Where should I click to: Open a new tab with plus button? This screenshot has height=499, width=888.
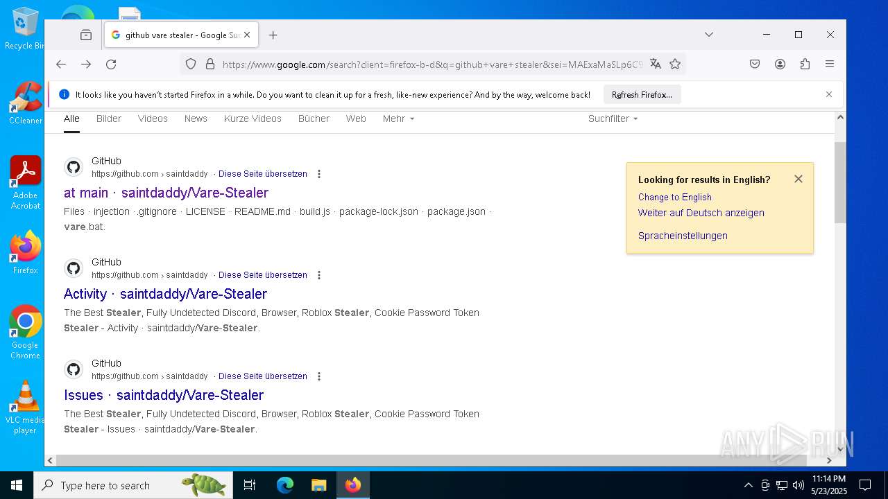click(x=273, y=35)
